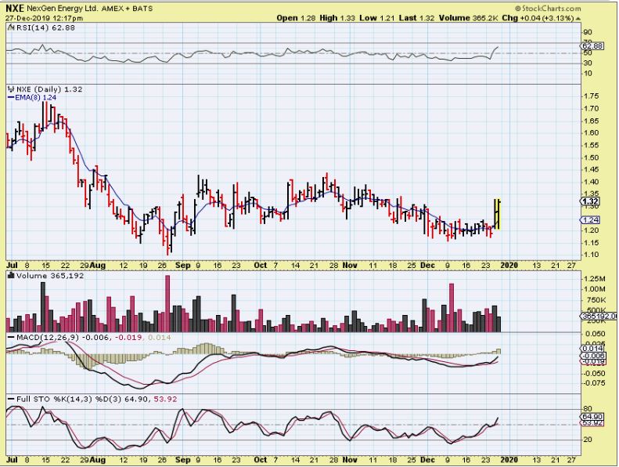Click the Dec label on price chart date axis
This screenshot has width=619, height=467.
tap(427, 266)
